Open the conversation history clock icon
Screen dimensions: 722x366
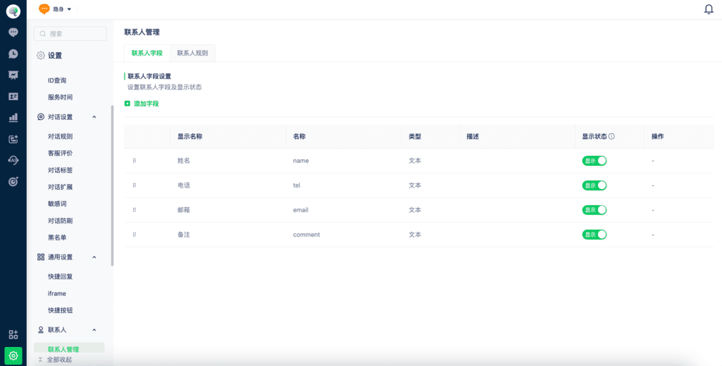click(13, 54)
